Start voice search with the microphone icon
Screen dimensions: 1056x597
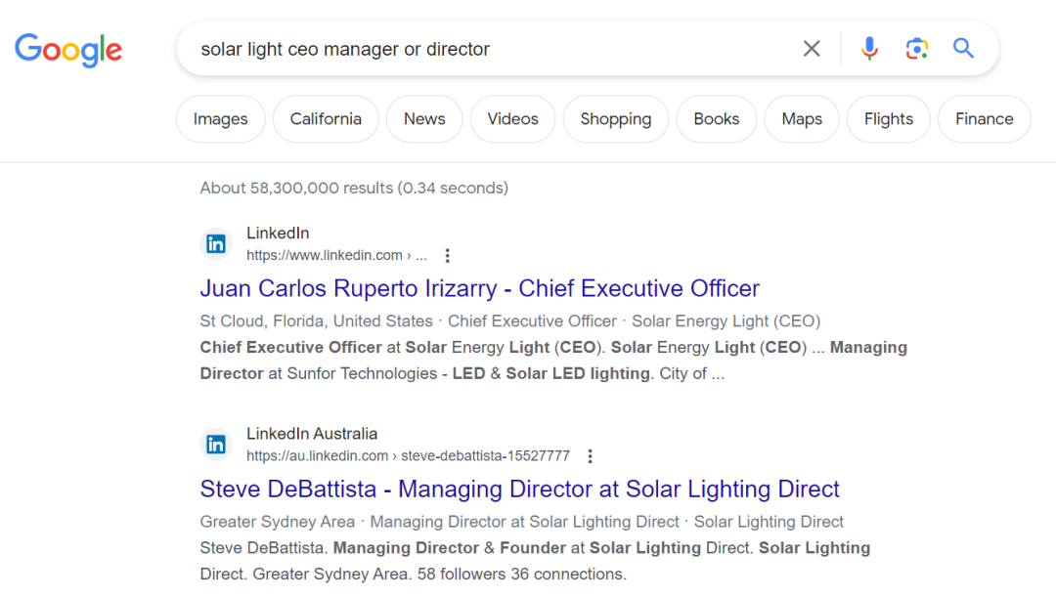pos(869,49)
